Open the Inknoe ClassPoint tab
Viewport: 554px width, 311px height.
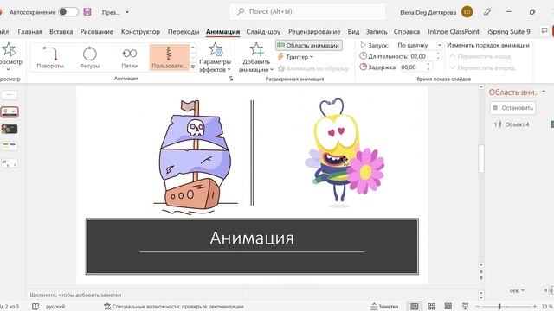(454, 32)
